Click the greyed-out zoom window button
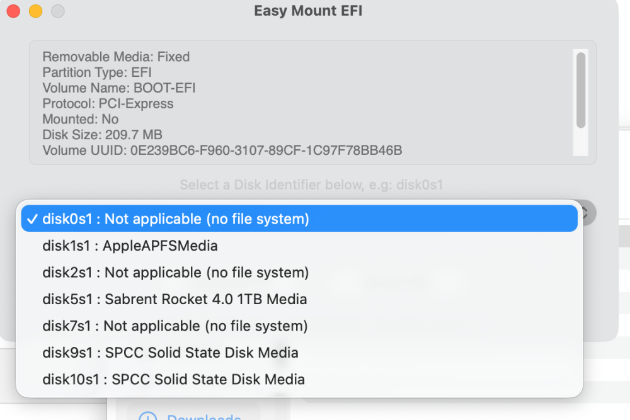This screenshot has width=630, height=420. pos(58,11)
